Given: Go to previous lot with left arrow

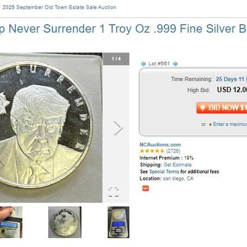Looking at the screenshot, I should 143,64.
